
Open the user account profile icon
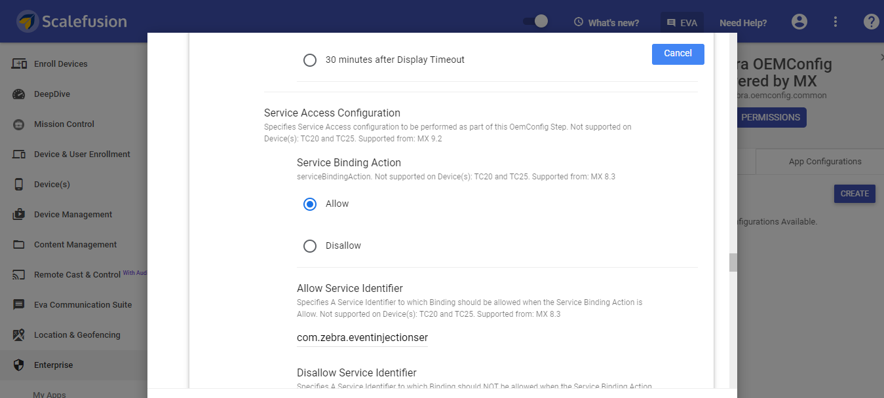point(799,22)
